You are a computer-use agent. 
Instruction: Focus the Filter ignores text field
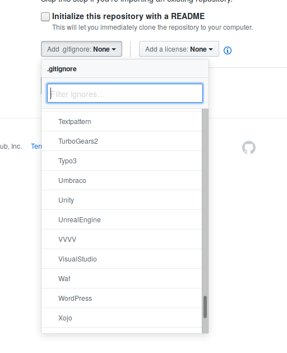125,93
